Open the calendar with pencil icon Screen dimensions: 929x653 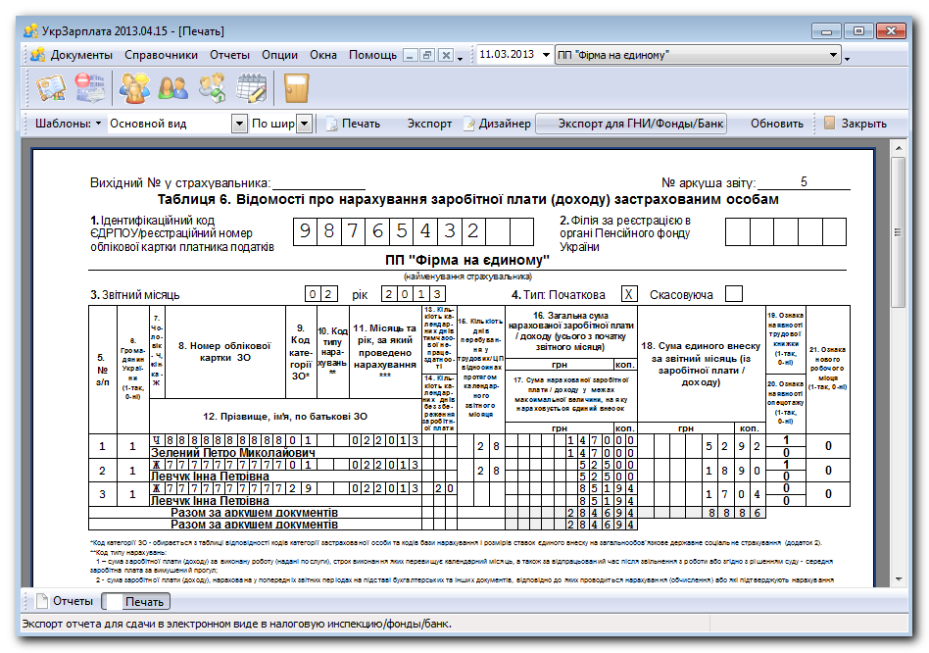pos(251,87)
